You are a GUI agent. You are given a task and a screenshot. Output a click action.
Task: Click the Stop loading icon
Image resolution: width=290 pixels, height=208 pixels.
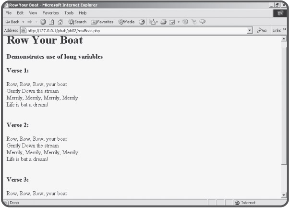point(43,22)
